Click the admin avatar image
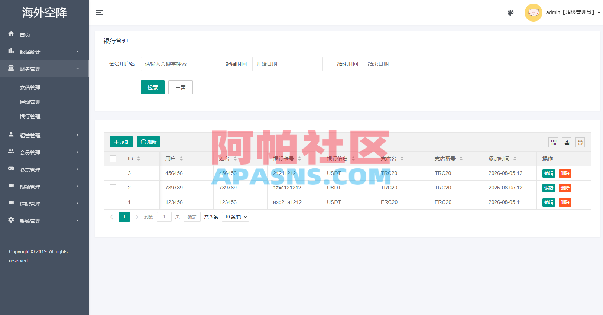The height and width of the screenshot is (315, 603). (x=534, y=13)
